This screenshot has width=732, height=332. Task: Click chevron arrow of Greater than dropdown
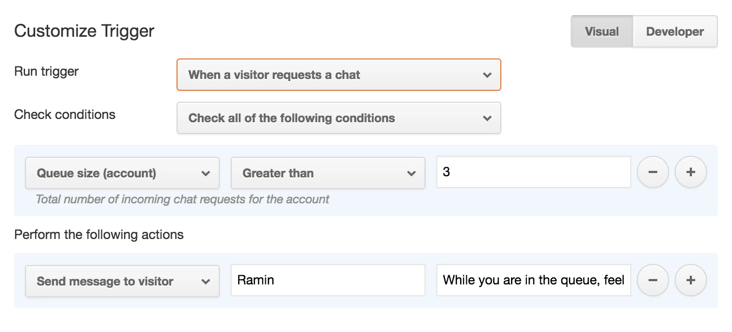(411, 174)
